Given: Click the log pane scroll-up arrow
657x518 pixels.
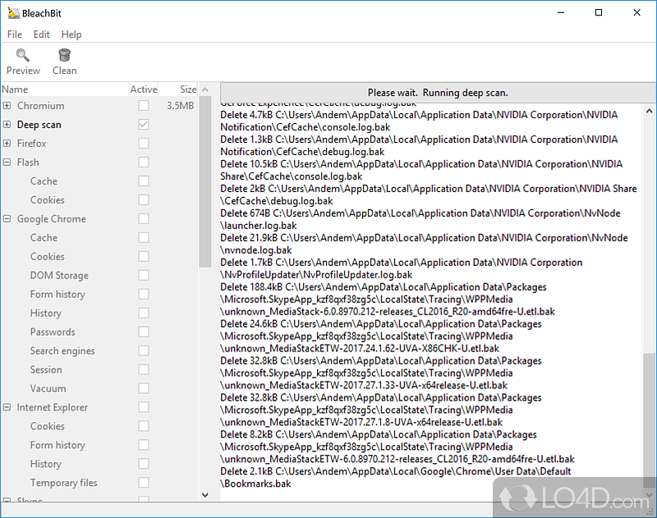Looking at the screenshot, I should tap(649, 111).
